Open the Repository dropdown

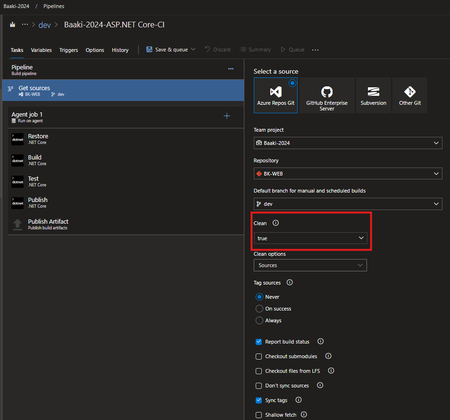tap(348, 174)
